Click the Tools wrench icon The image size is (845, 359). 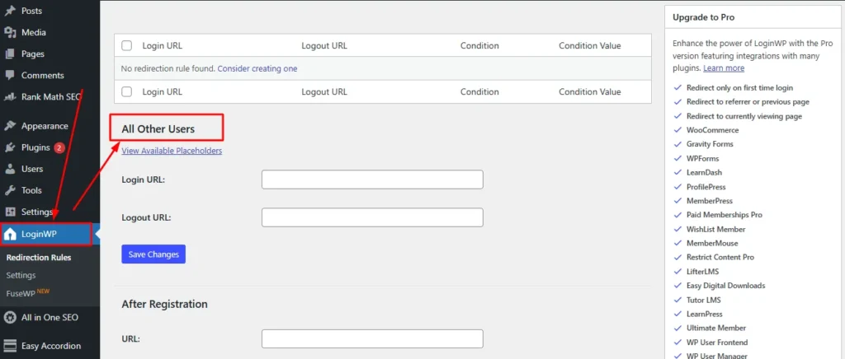(10, 190)
